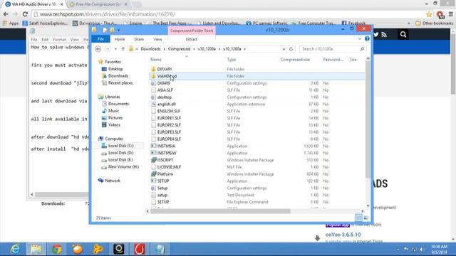Open the ooVoo 3.6.5.10 link

343,235
